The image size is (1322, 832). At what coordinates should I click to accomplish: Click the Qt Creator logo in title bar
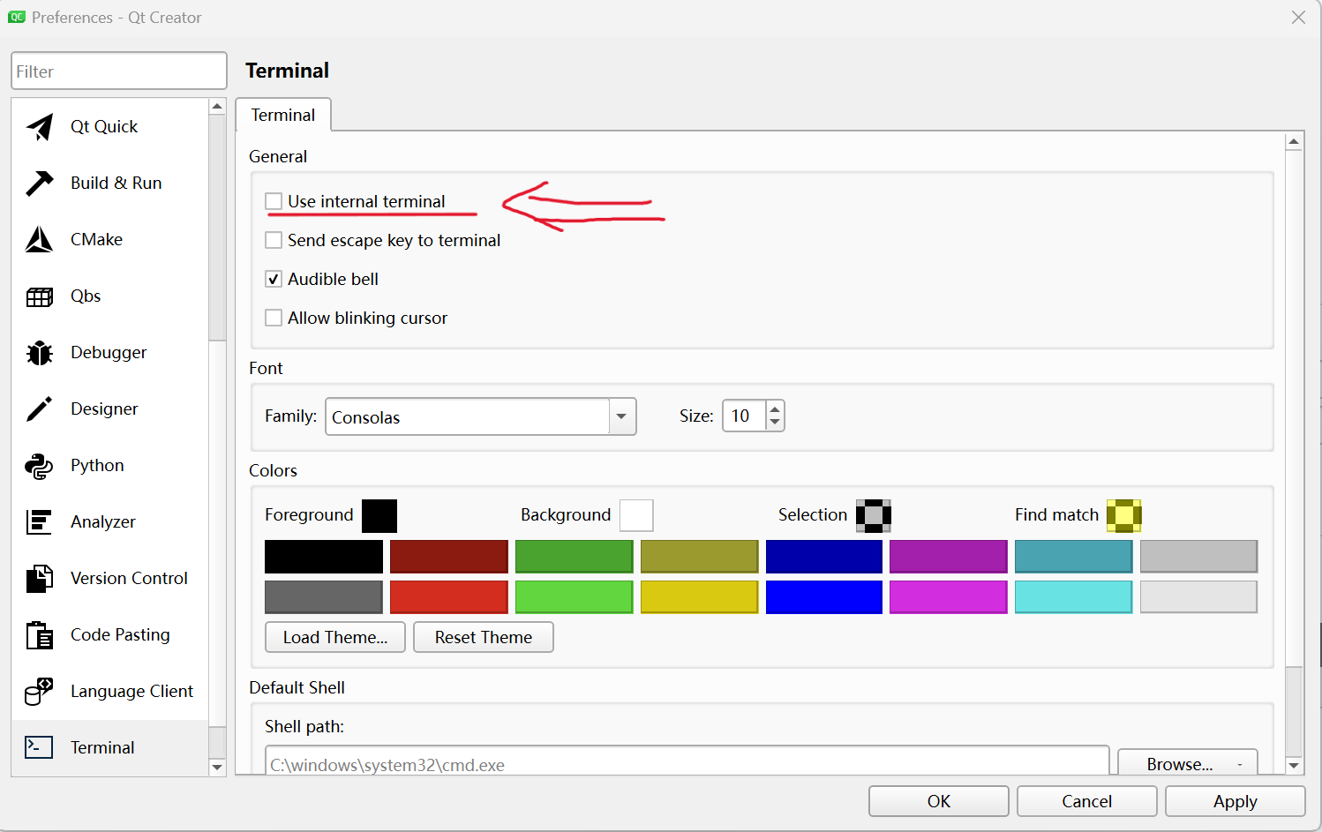pos(17,17)
